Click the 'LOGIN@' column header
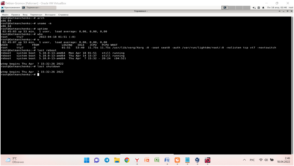 (67, 45)
